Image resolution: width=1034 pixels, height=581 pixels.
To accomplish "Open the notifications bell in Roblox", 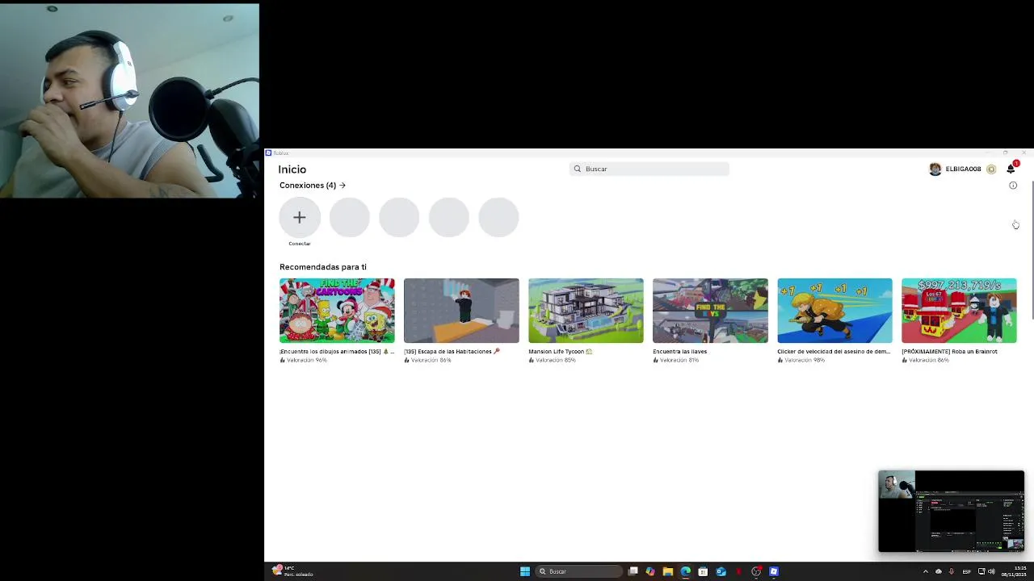I will [x=1011, y=169].
